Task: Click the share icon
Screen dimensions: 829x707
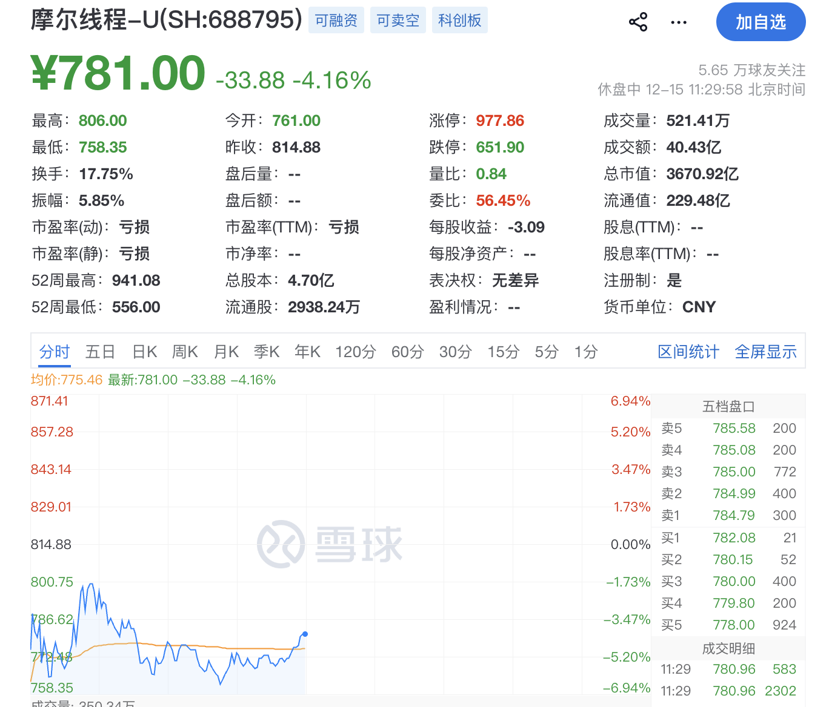Action: (638, 21)
